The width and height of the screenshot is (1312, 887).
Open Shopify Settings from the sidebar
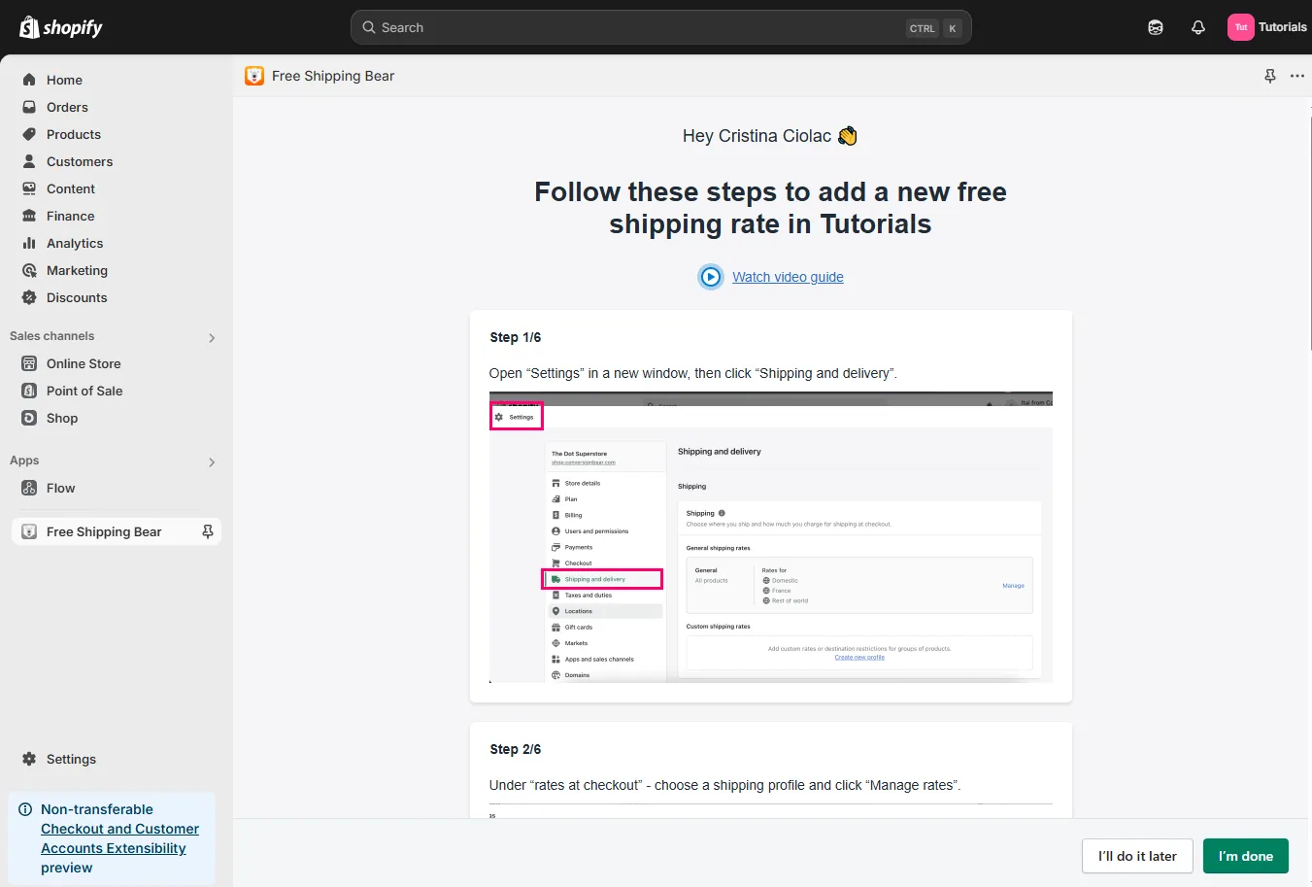pos(69,759)
